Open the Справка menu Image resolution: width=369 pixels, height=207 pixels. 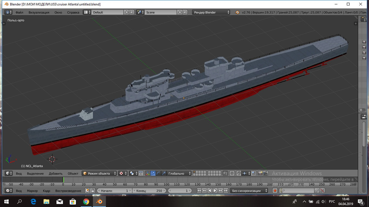pyautogui.click(x=73, y=12)
